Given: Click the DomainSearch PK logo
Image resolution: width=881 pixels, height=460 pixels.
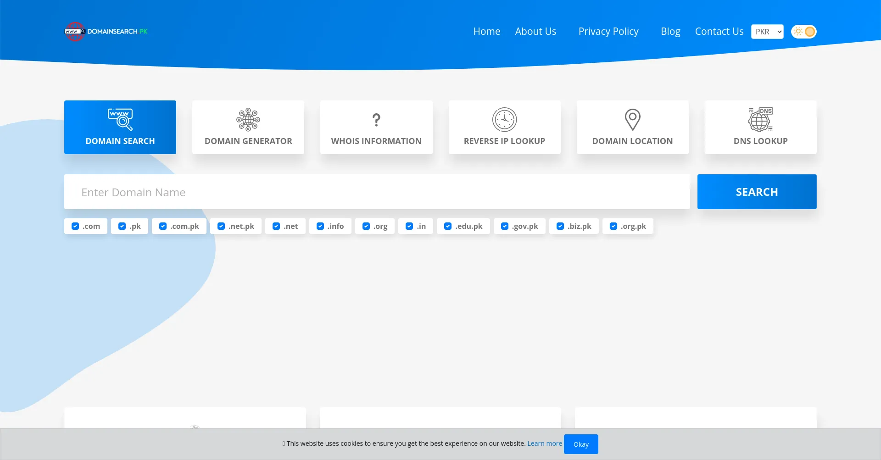Looking at the screenshot, I should coord(106,31).
